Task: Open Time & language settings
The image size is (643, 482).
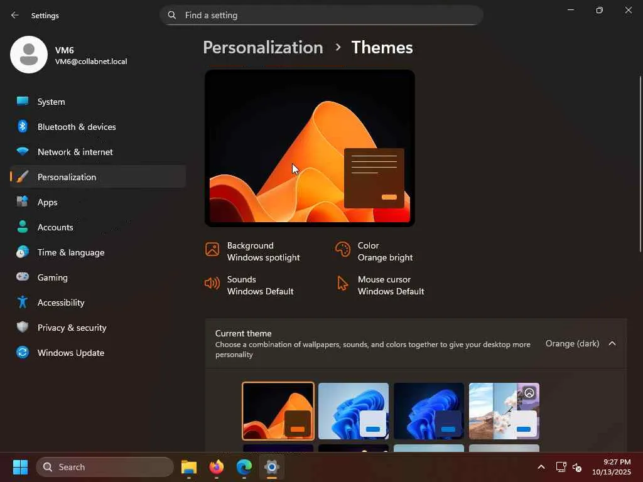Action: click(97, 252)
